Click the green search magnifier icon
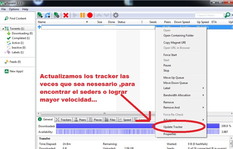The image size is (233, 149). 227,15
